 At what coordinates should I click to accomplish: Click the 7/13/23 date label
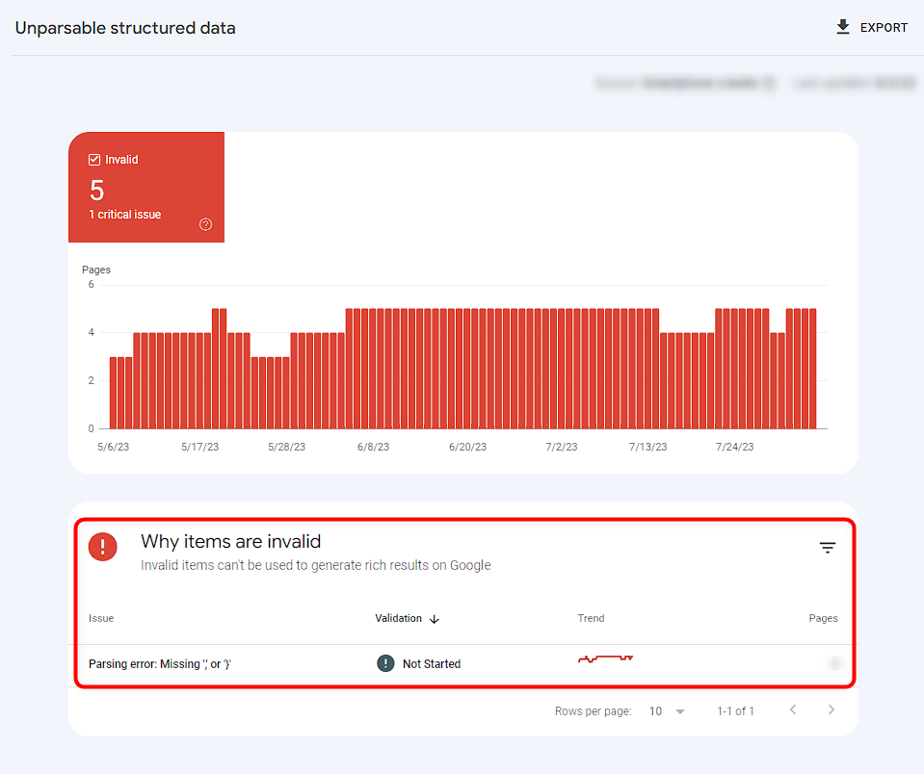647,447
